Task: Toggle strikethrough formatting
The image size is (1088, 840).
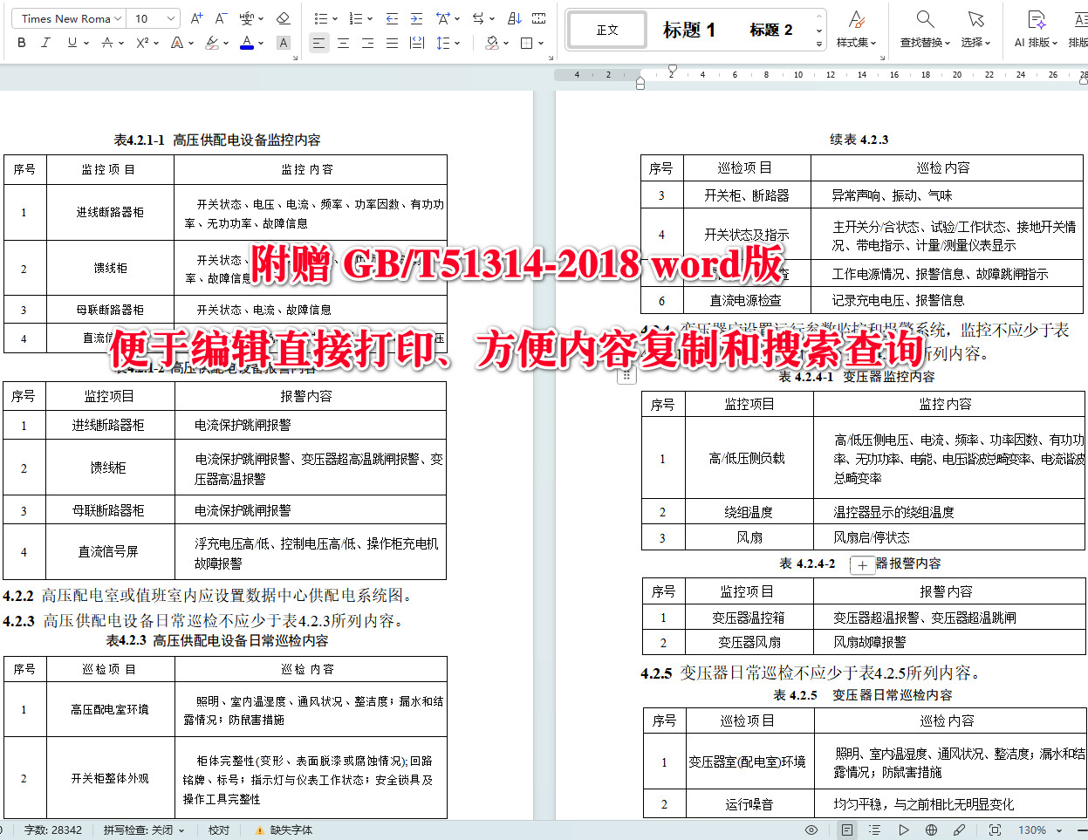Action: coord(106,43)
